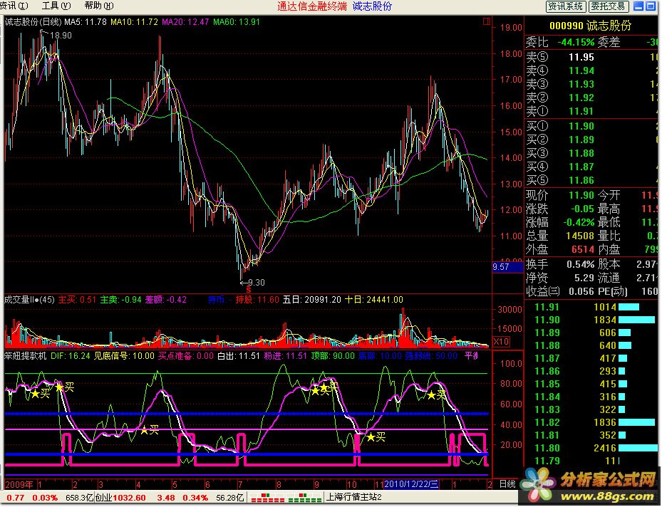
Task: Click the rightmost star 买 signal
Action: [x=436, y=394]
